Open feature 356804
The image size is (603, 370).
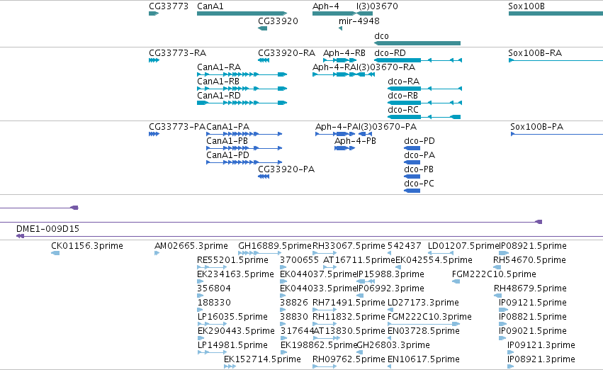pos(214,288)
